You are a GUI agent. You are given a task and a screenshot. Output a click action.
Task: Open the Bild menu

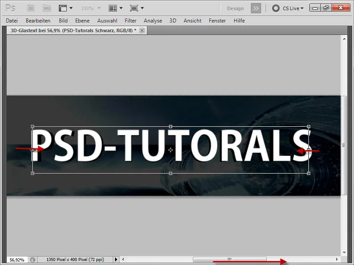[63, 21]
